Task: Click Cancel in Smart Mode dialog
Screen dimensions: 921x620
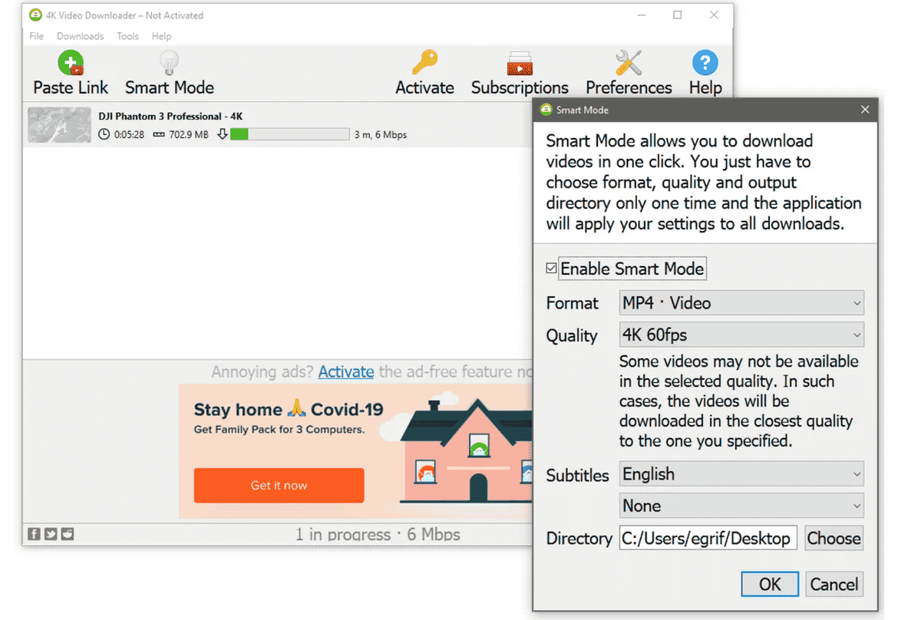Action: click(834, 584)
